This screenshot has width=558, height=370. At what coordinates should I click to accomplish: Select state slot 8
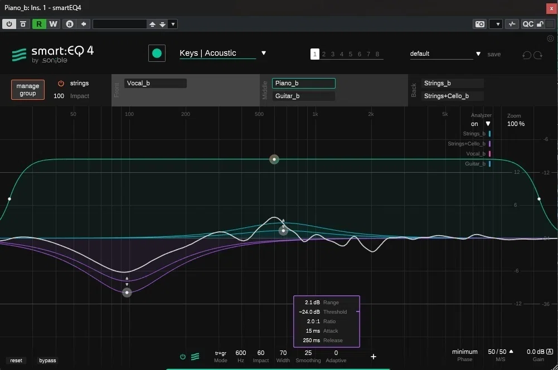377,54
